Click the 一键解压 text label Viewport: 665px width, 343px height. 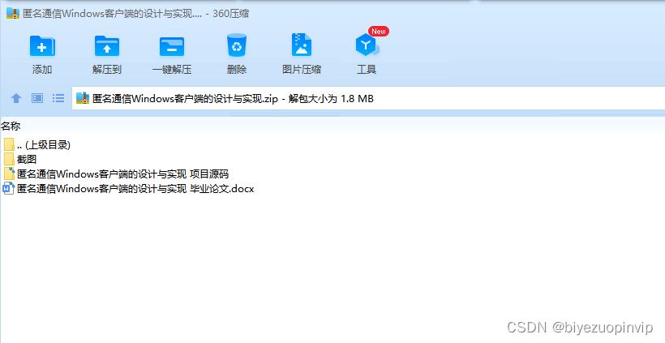[172, 70]
